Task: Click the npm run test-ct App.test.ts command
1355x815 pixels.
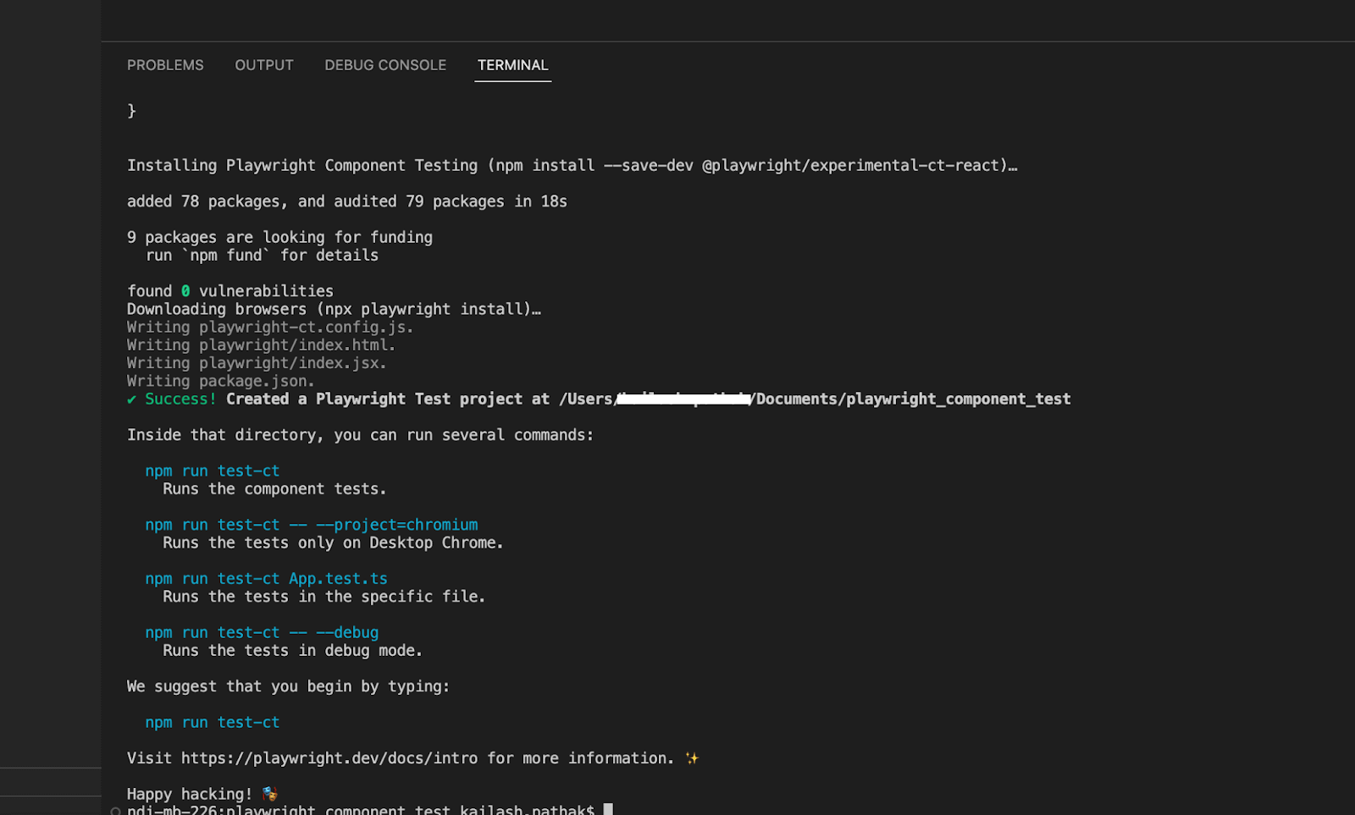Action: [x=266, y=578]
